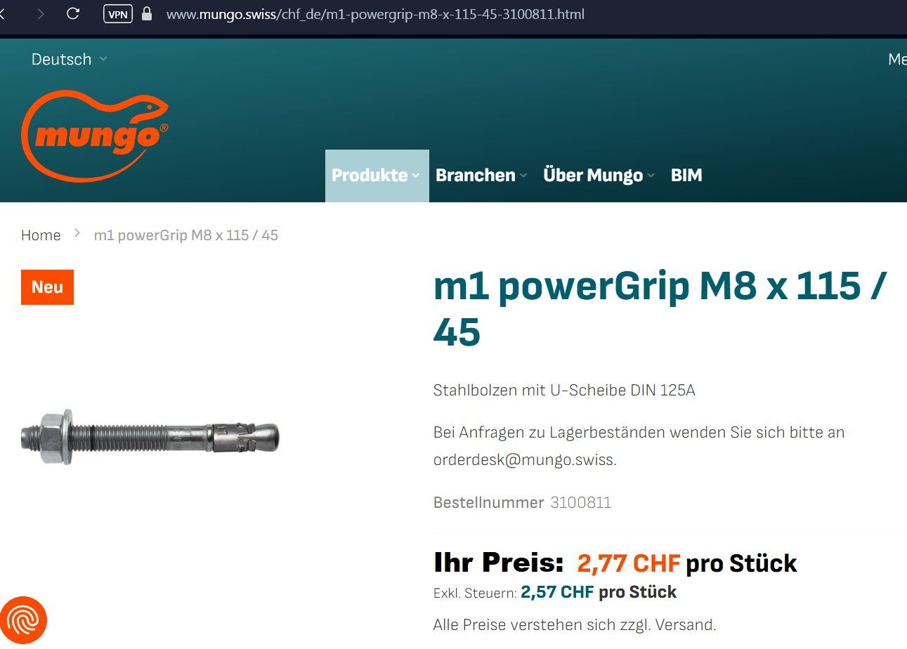Click the padlock site security icon
The height and width of the screenshot is (649, 907).
pyautogui.click(x=147, y=13)
